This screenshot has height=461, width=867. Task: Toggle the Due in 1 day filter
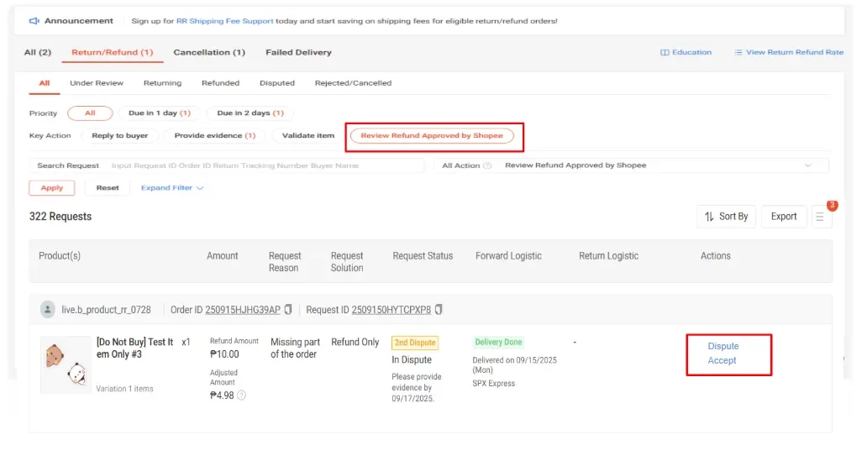pyautogui.click(x=160, y=113)
